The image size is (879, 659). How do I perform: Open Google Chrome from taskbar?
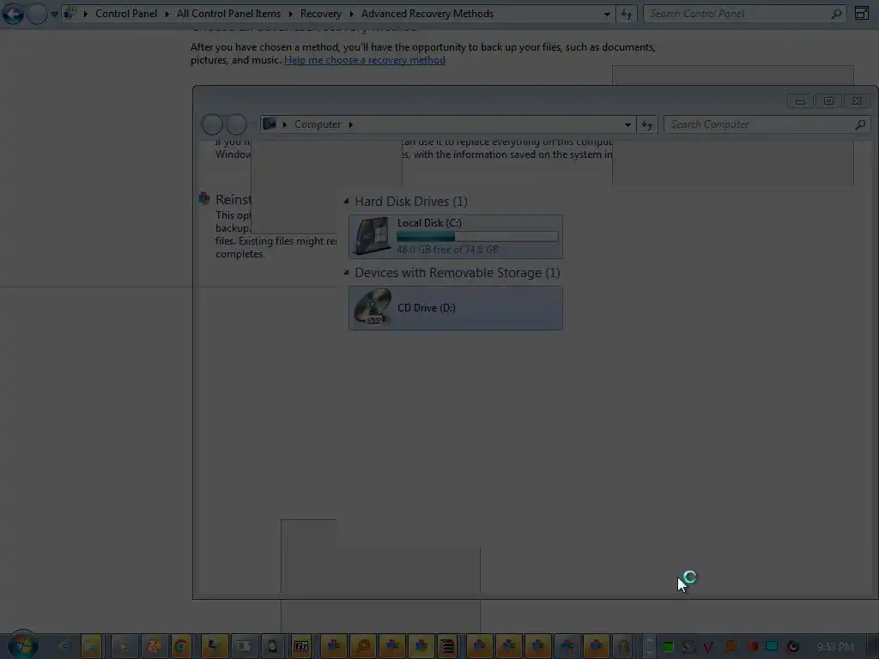(181, 646)
